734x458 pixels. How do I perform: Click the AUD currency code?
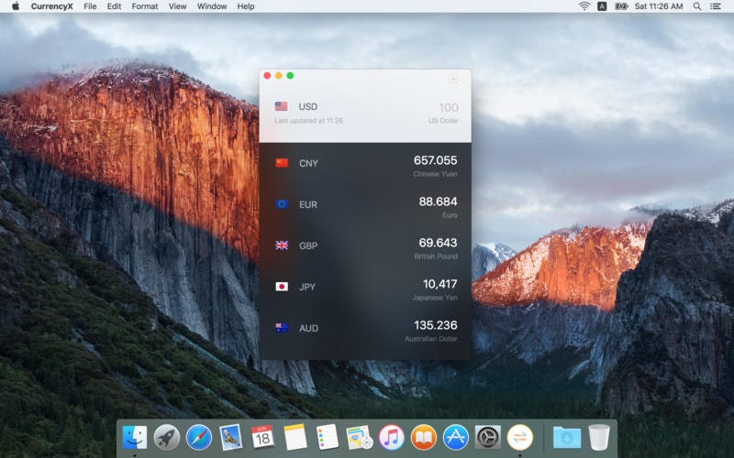308,328
